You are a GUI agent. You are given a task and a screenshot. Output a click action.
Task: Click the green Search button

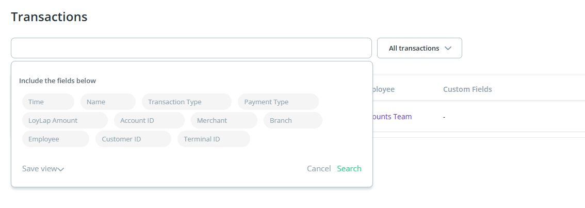tap(349, 169)
